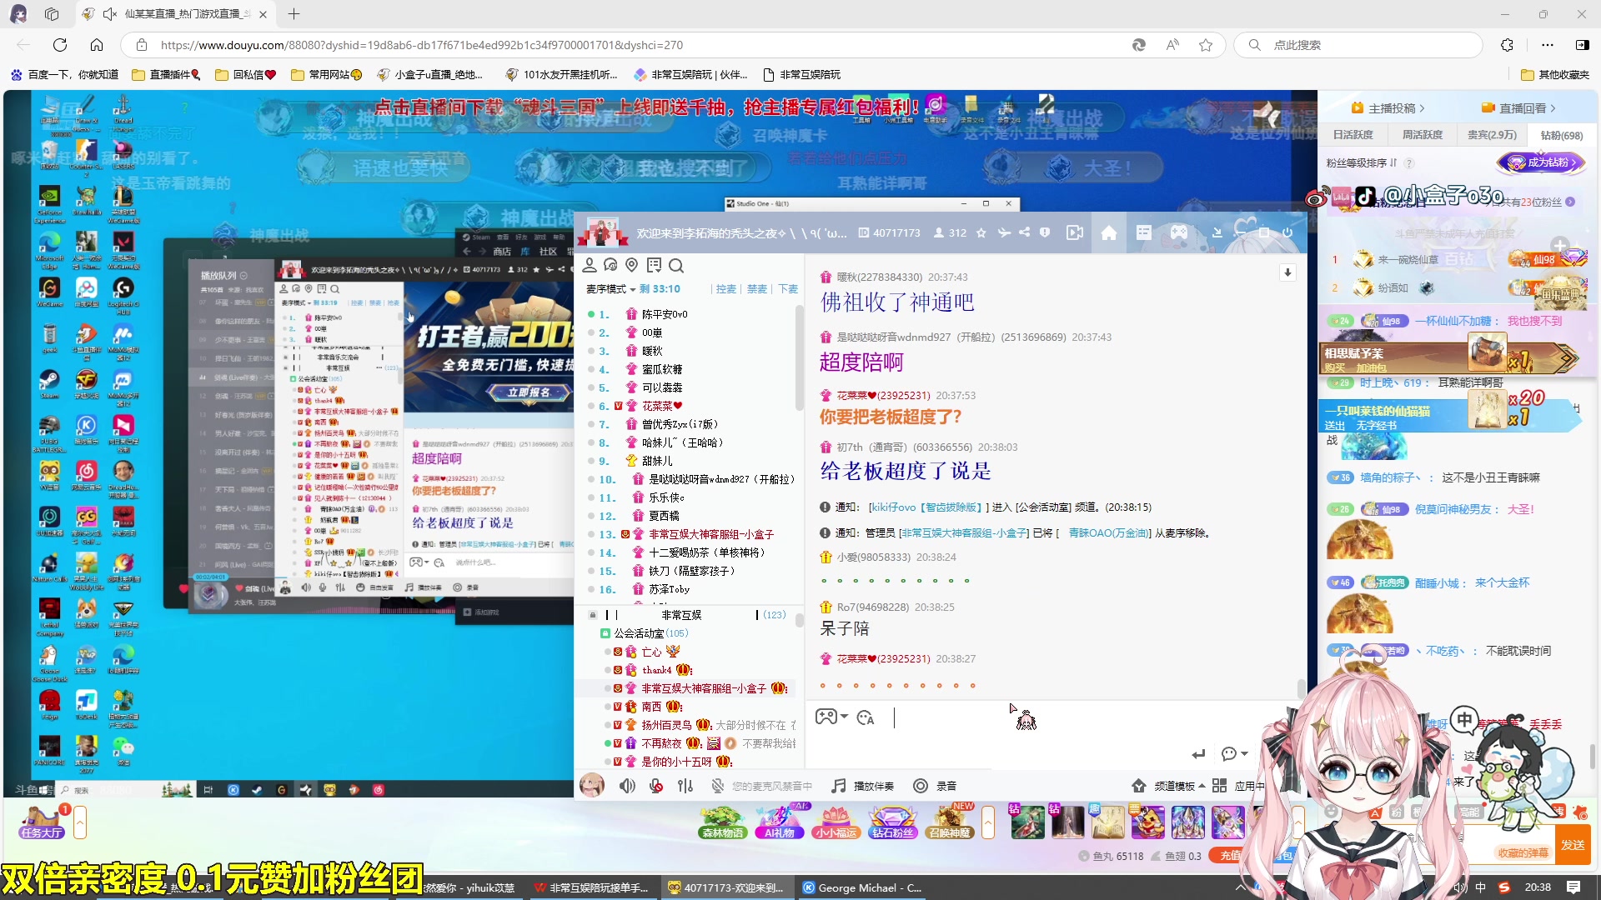This screenshot has height=900, width=1601.
Task: Select 陈平安0v0 in mic queue
Action: (x=664, y=314)
